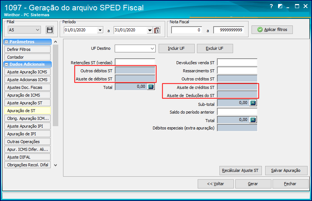Image resolution: width=312 pixels, height=201 pixels.
Task: Click sidebar scroll up arrow
Action: [x=56, y=42]
